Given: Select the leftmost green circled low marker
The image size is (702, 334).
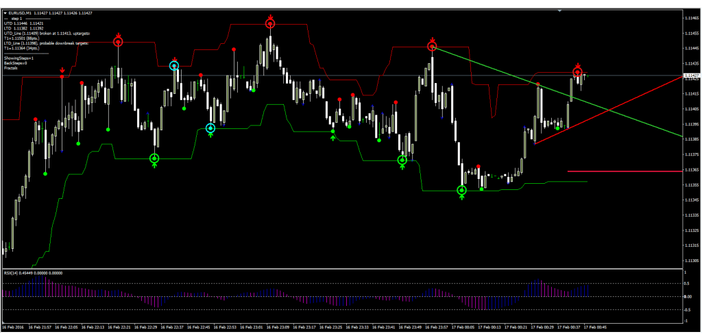Looking at the screenshot, I should tap(154, 158).
